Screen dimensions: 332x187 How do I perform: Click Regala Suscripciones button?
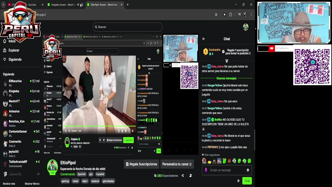(141, 164)
